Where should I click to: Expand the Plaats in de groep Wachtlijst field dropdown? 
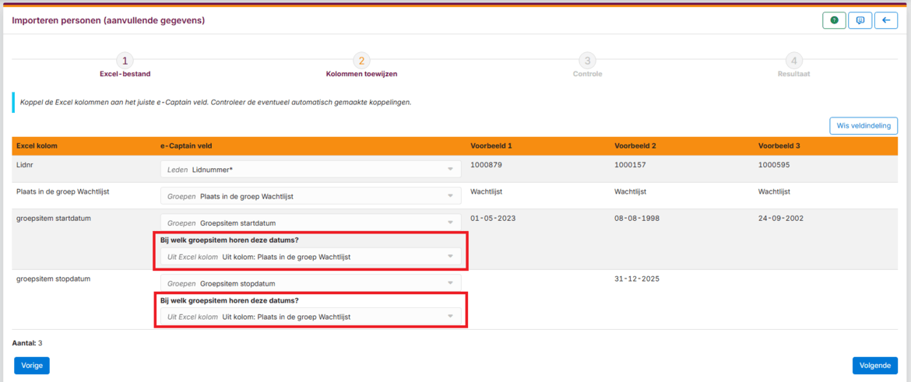tap(311, 196)
